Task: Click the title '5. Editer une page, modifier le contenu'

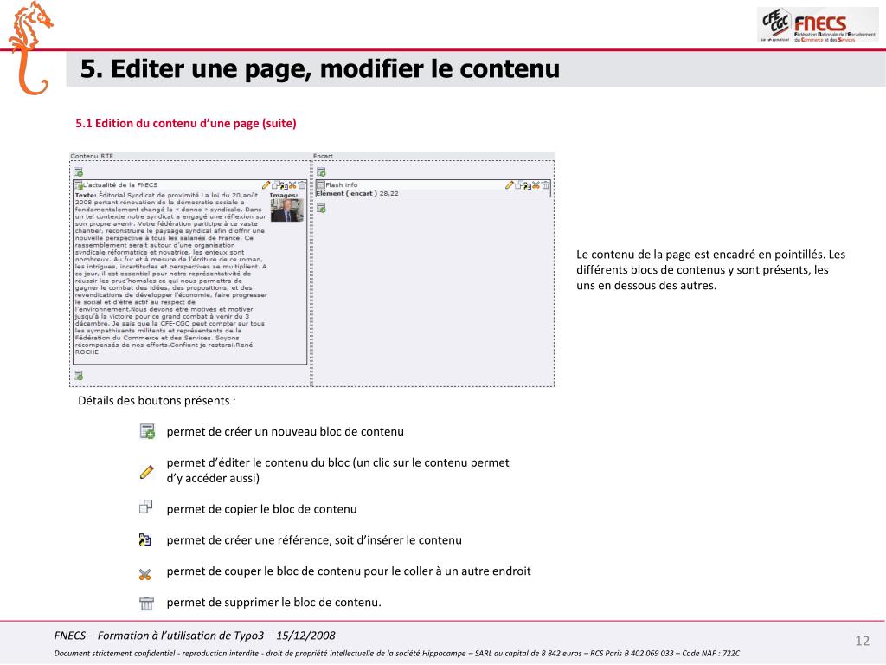Action: pyautogui.click(x=320, y=69)
